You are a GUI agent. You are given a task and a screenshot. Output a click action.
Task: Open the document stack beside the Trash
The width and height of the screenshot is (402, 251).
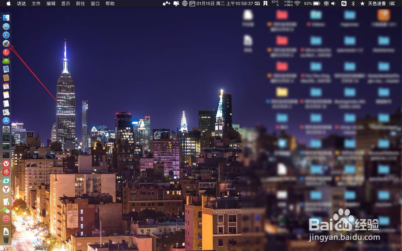coord(6,231)
